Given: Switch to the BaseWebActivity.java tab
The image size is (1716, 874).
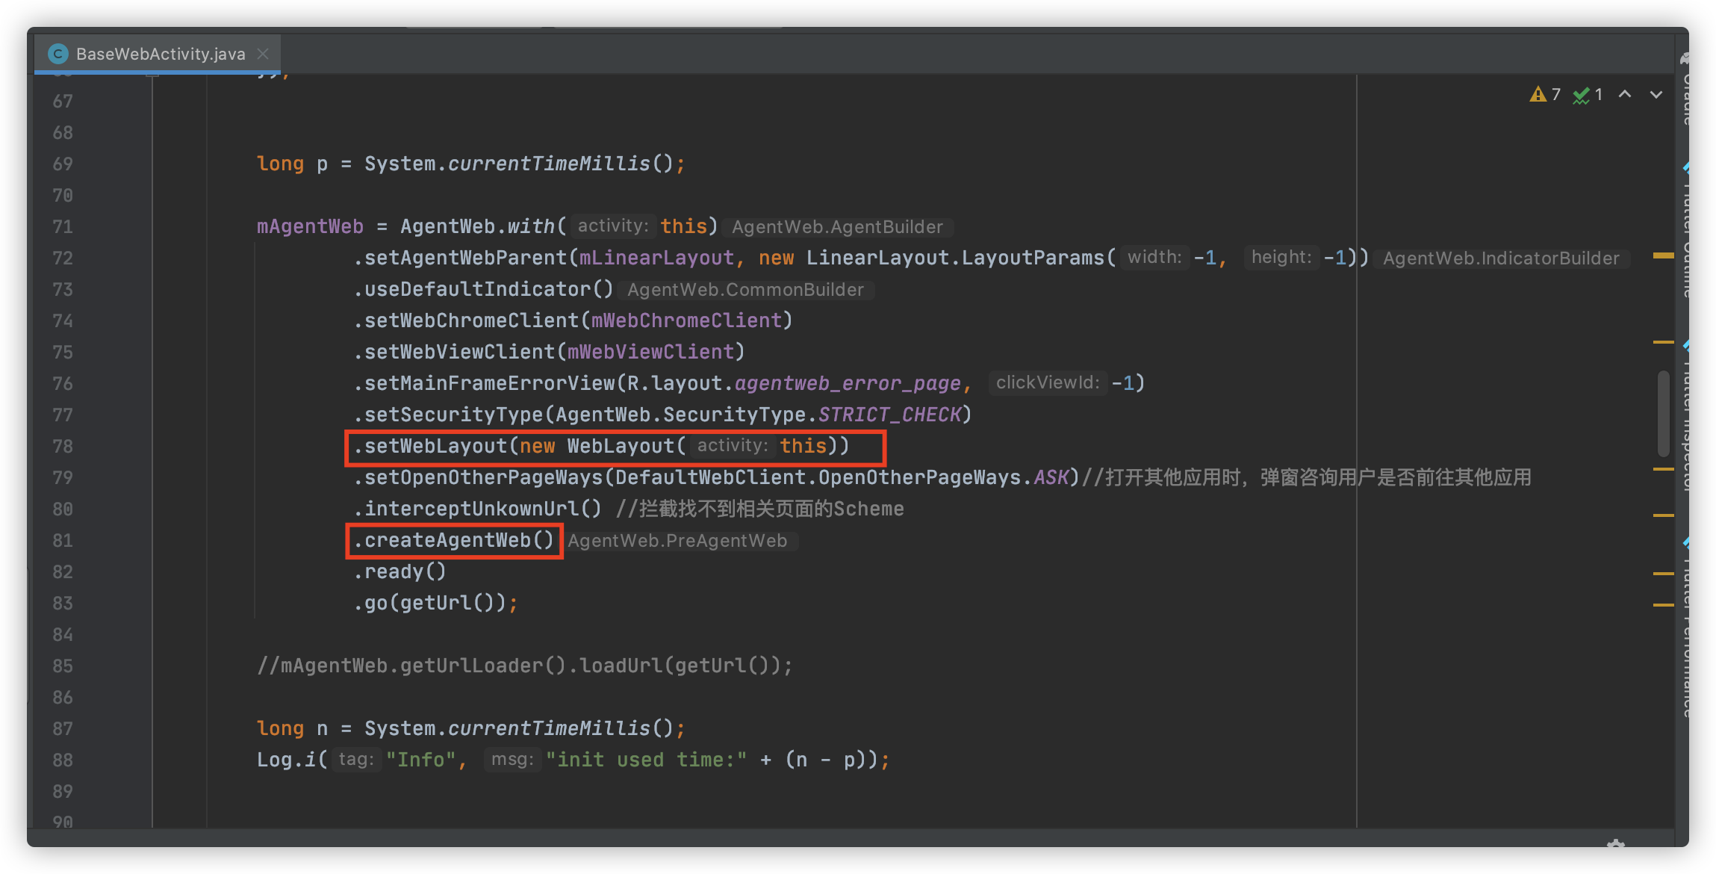Looking at the screenshot, I should tap(161, 53).
